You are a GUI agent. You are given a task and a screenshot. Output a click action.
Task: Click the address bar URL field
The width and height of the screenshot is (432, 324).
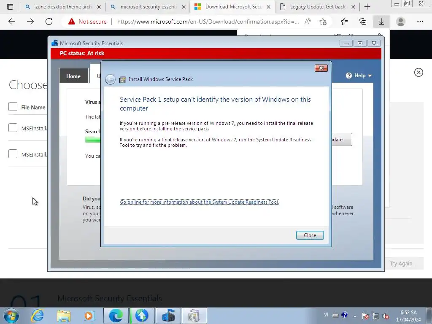coord(208,22)
